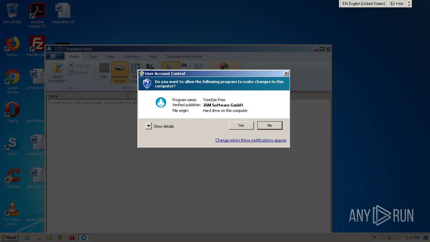
Task: Open Internet Explorer from taskbar
Action: [x=27, y=238]
